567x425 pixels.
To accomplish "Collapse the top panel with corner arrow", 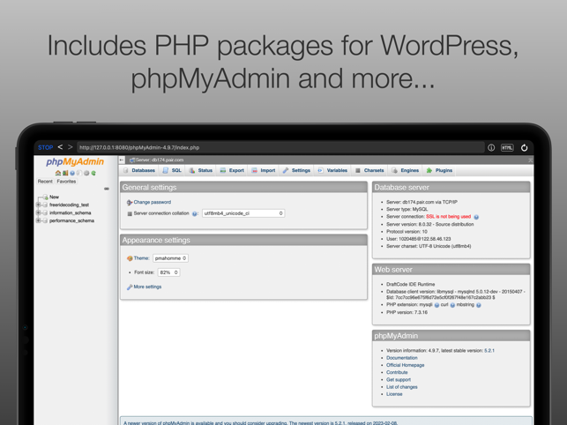I will [530, 160].
